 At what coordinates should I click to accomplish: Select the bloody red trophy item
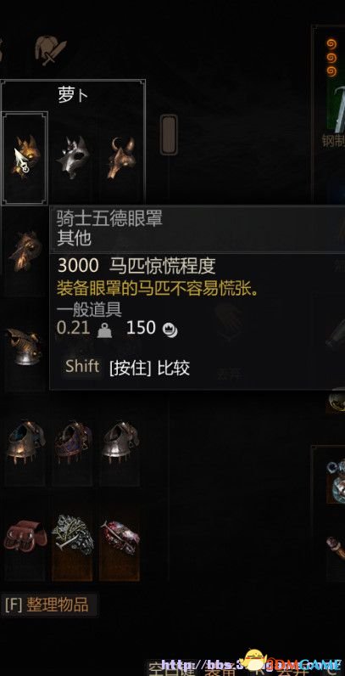tap(120, 537)
